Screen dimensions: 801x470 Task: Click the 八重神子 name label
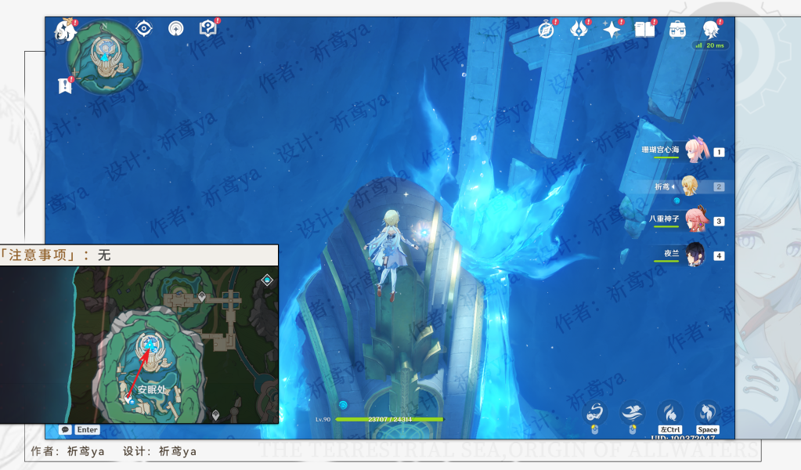[x=664, y=219]
